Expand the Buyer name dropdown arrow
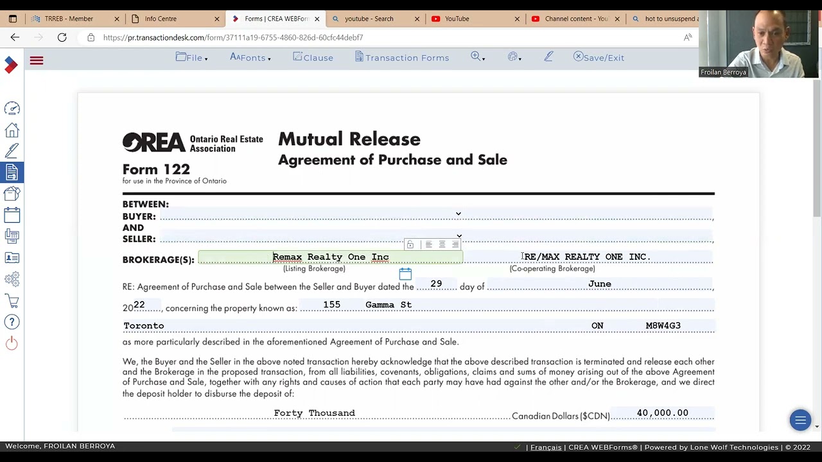Image resolution: width=822 pixels, height=462 pixels. click(458, 214)
